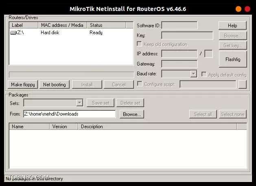Click the Save set button
The image size is (256, 186).
coord(101,103)
